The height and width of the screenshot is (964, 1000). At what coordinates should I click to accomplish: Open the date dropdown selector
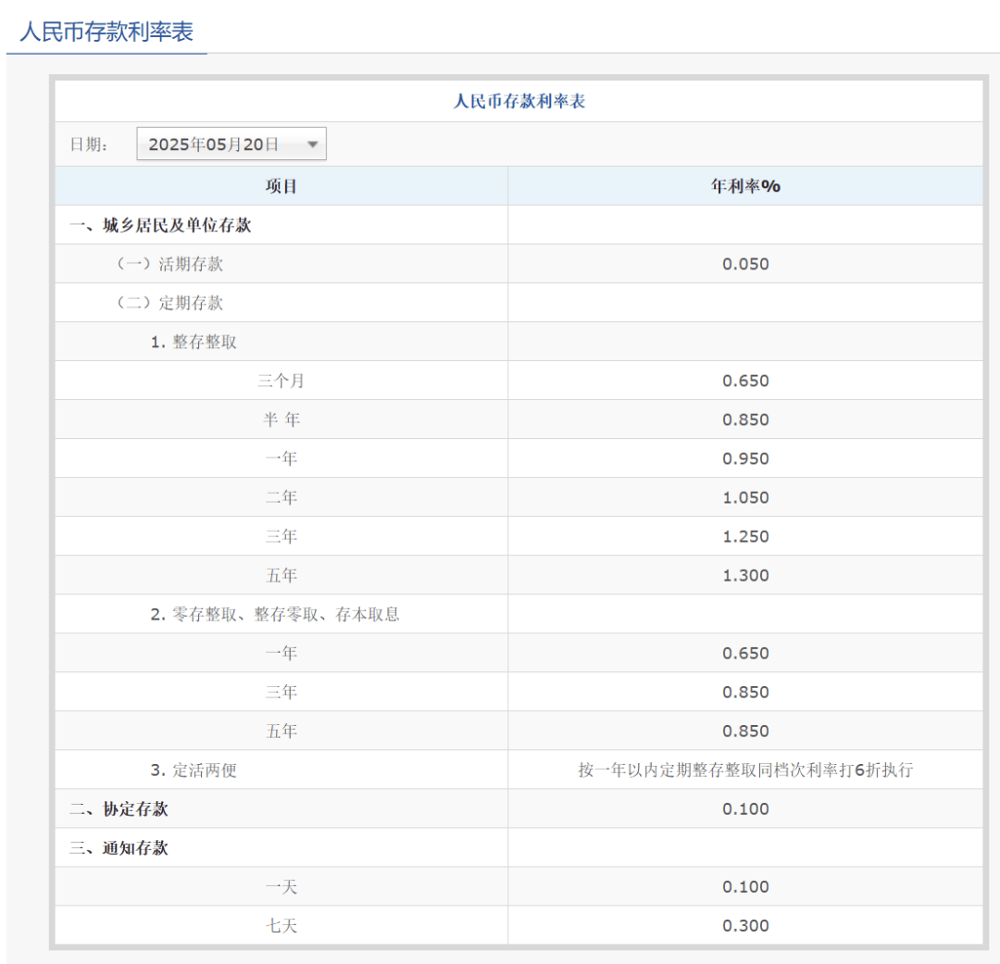click(x=231, y=144)
